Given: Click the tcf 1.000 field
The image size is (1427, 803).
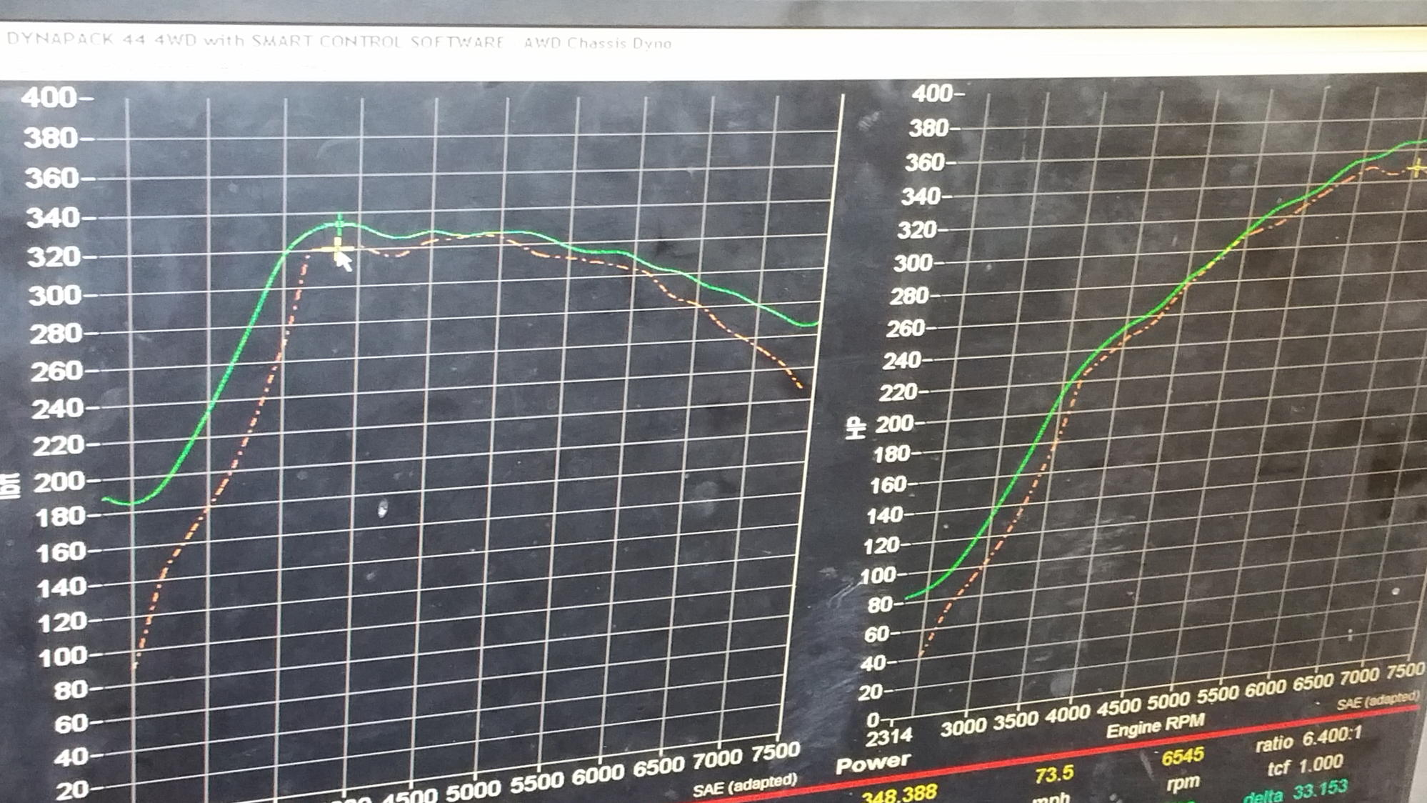Looking at the screenshot, I should coord(1305,766).
